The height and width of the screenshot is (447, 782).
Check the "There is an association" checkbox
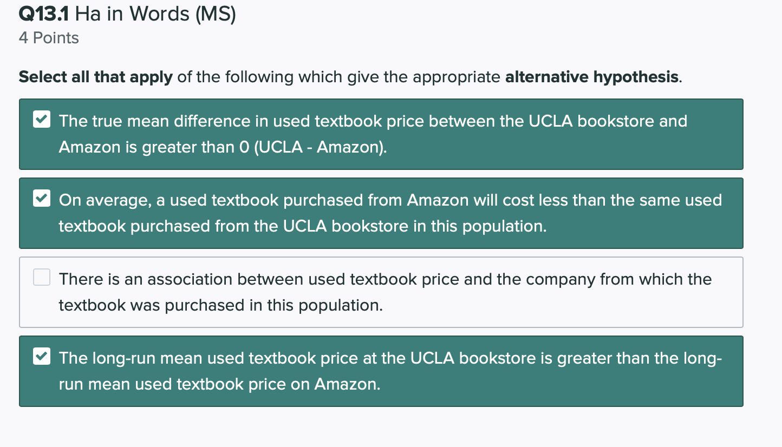[41, 278]
